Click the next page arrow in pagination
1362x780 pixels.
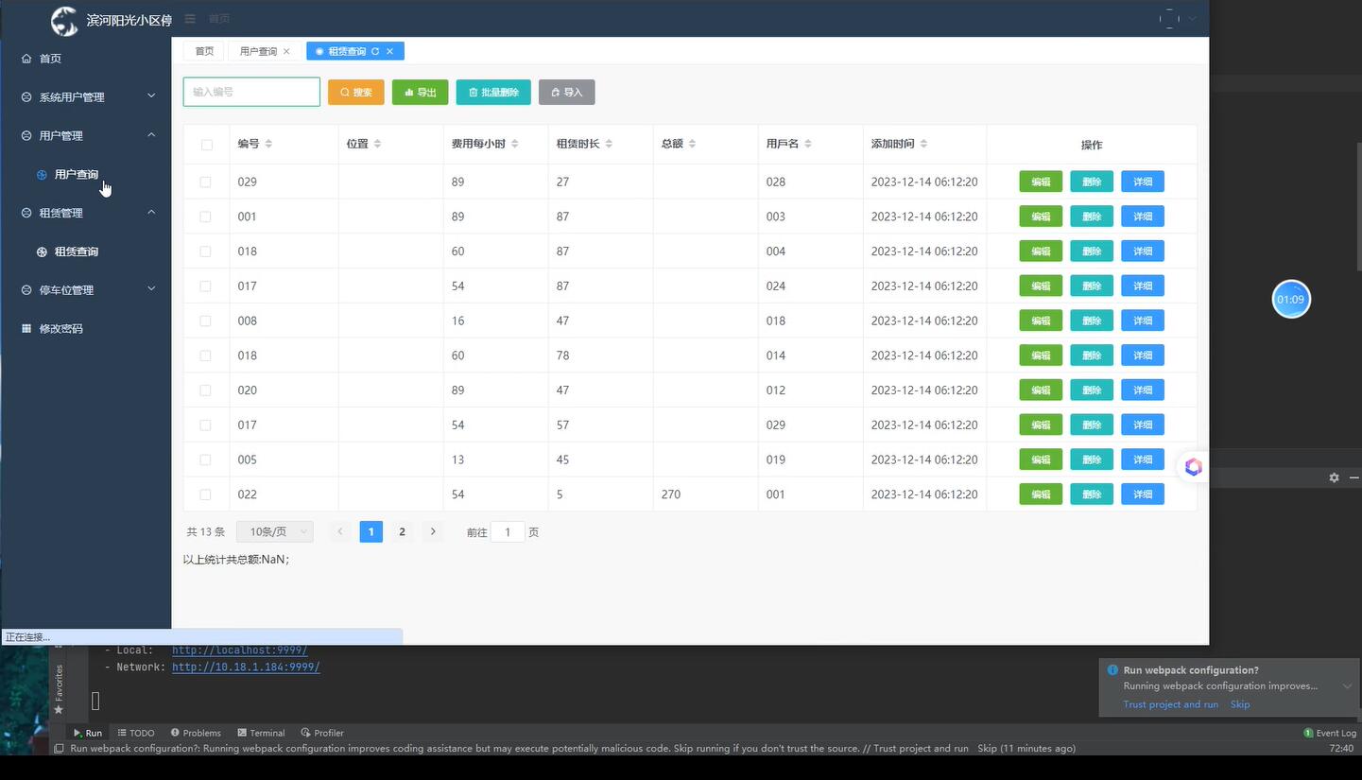(x=433, y=532)
